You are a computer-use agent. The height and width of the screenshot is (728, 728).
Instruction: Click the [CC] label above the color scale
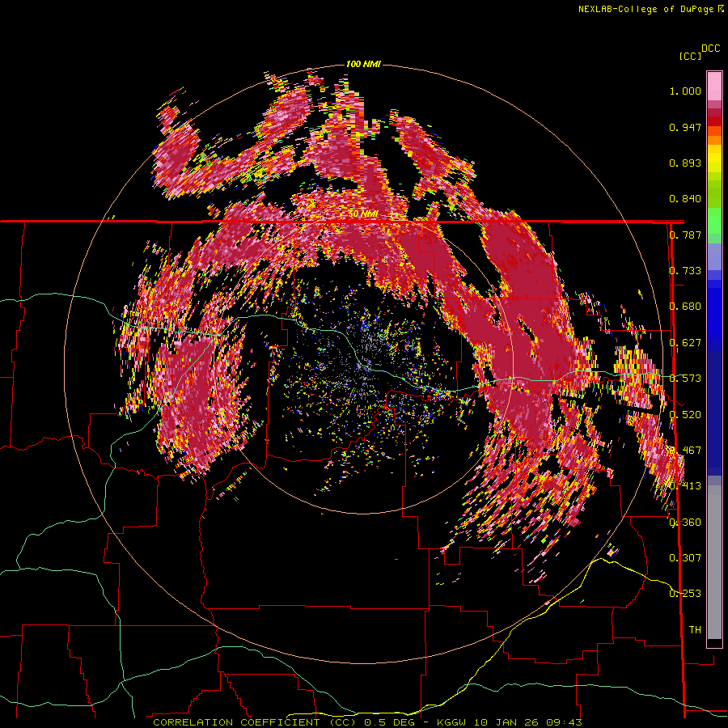[x=690, y=56]
